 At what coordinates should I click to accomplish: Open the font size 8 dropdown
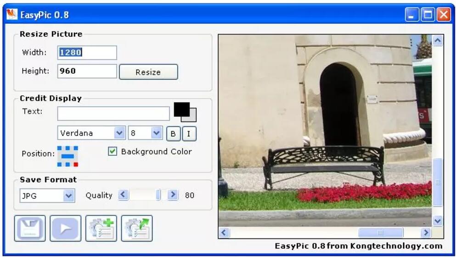click(x=157, y=133)
